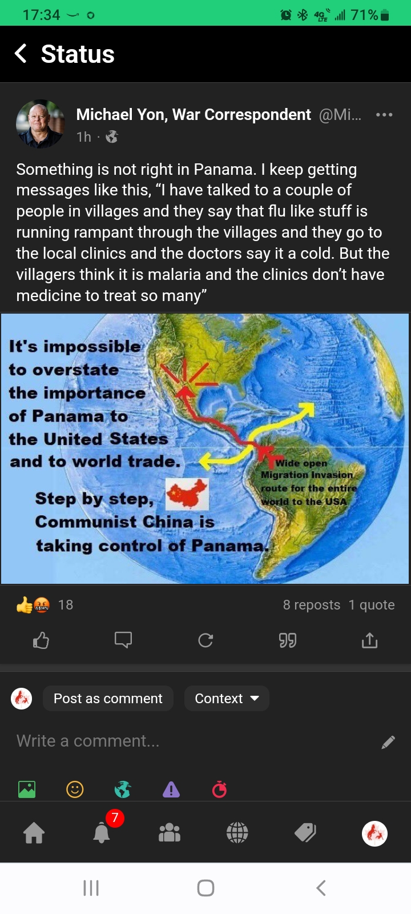View the 8 reposts list

(x=312, y=605)
